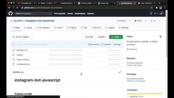
Task: Switch to the Issues repository tab
Action: pos(28,28)
